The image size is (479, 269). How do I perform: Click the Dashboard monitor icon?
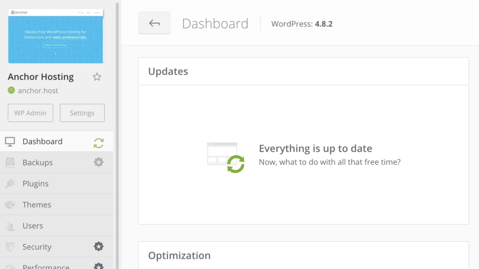(x=10, y=141)
